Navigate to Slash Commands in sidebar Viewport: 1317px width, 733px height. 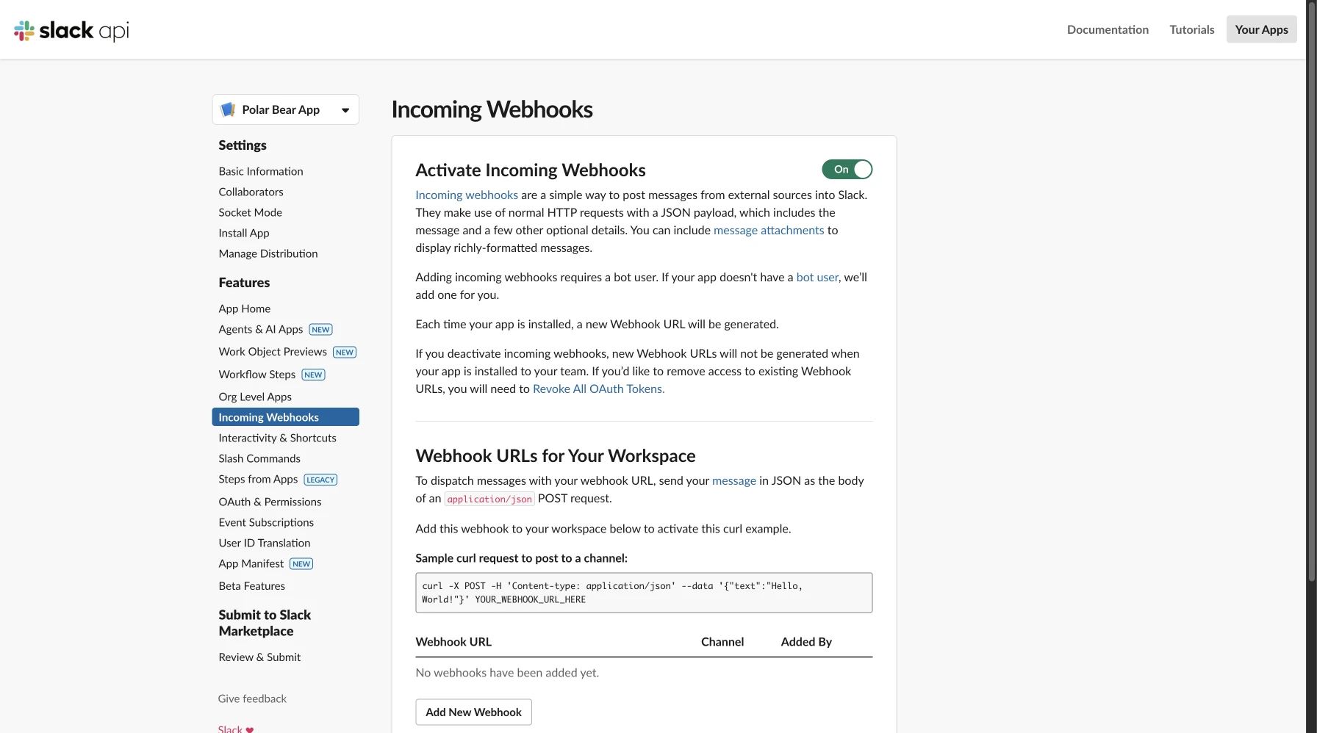click(x=259, y=458)
